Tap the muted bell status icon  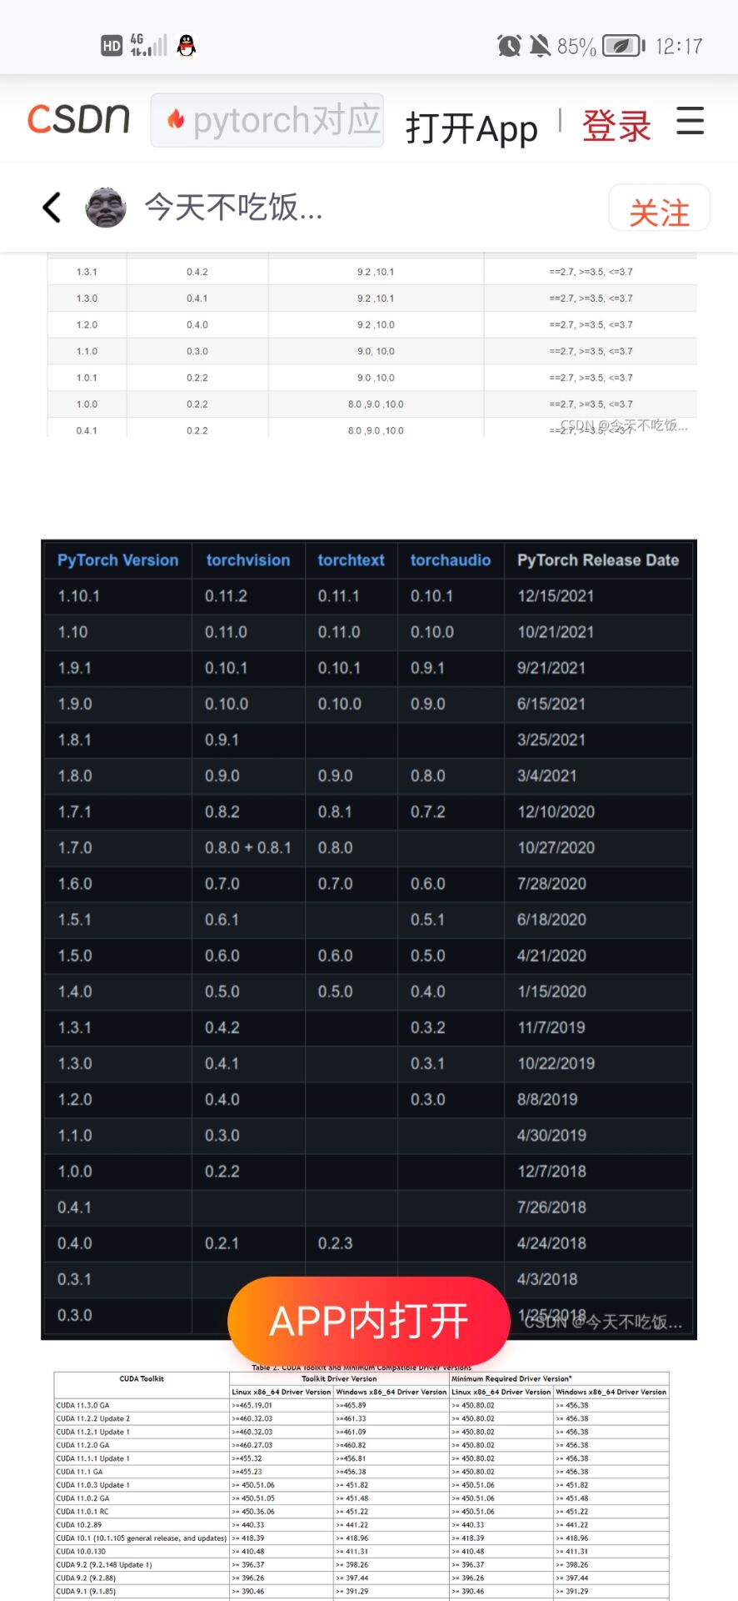tap(541, 45)
